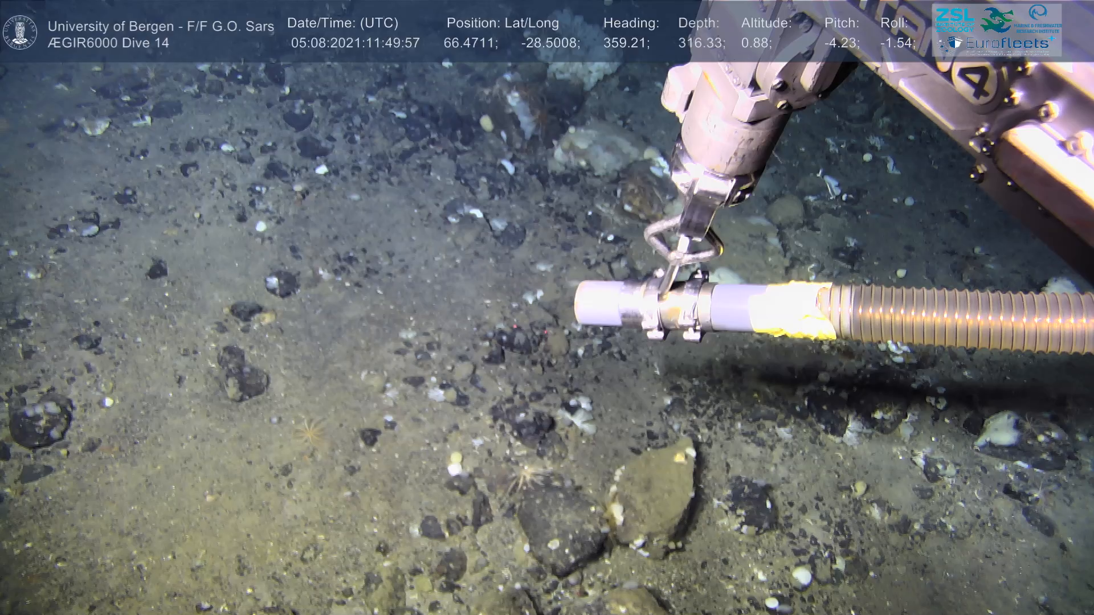This screenshot has width=1094, height=615.
Task: Click the ZSL Institute of Zoology logo
Action: point(954,20)
